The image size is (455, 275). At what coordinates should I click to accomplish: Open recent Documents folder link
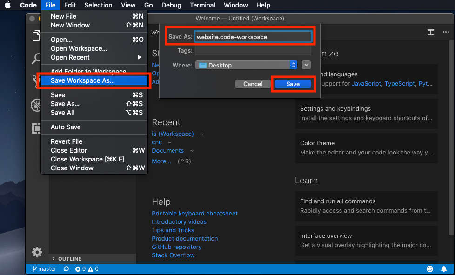168,151
